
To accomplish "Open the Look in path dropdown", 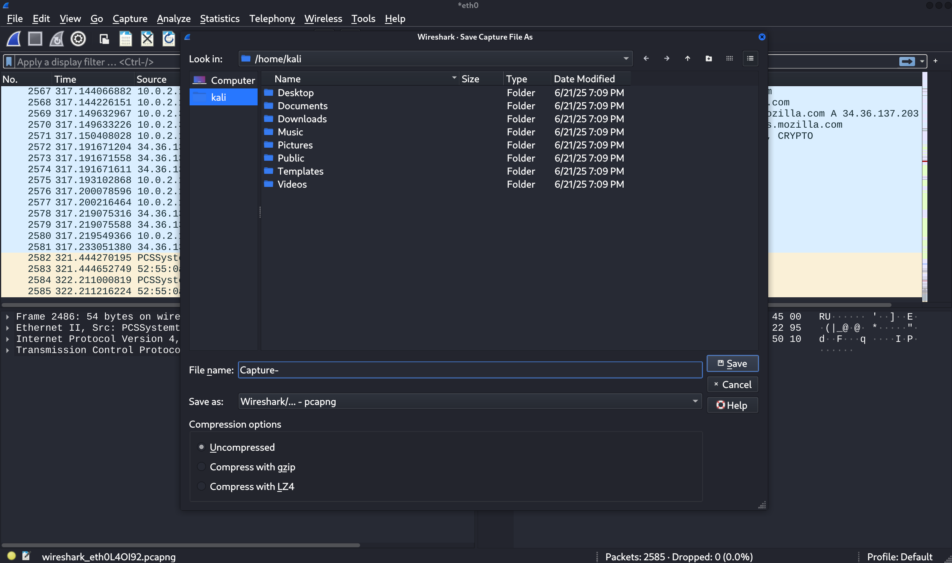I will pyautogui.click(x=435, y=58).
